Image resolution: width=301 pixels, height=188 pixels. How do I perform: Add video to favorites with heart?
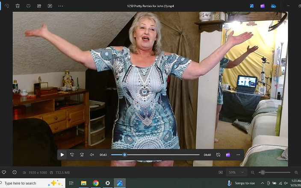tap(4, 172)
